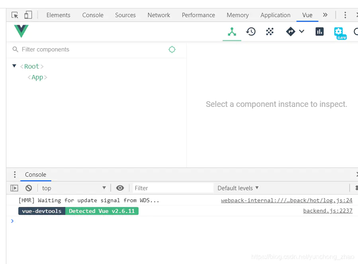Open the routing dropdown chevron in Vue devtools
This screenshot has width=358, height=264.
click(x=301, y=31)
